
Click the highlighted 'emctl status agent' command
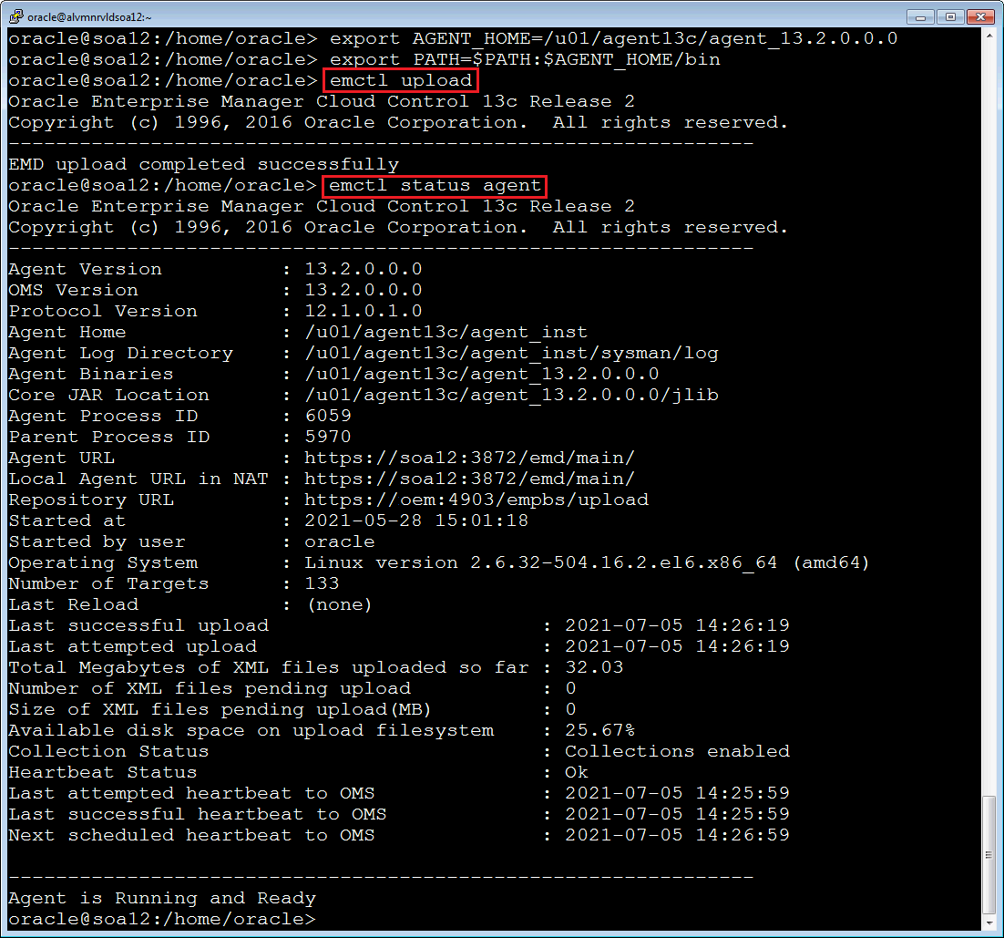pos(435,186)
